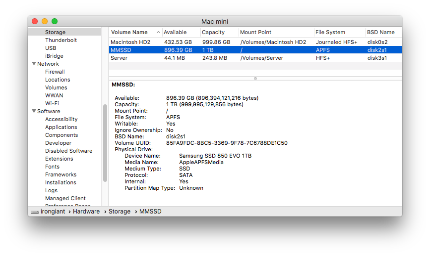The width and height of the screenshot is (430, 256).
Task: Click the yellow minimize window button
Action: click(45, 21)
